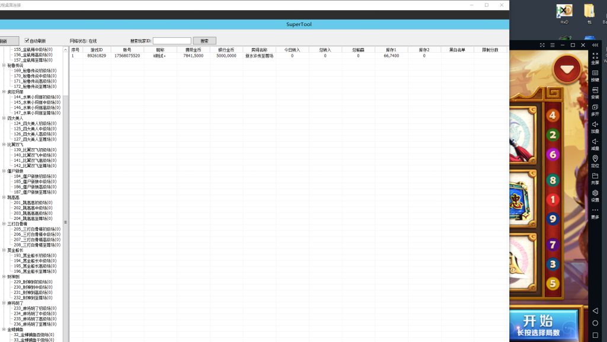Collapse the 三打白骨精 tree group
Image resolution: width=607 pixels, height=342 pixels.
pyautogui.click(x=4, y=223)
